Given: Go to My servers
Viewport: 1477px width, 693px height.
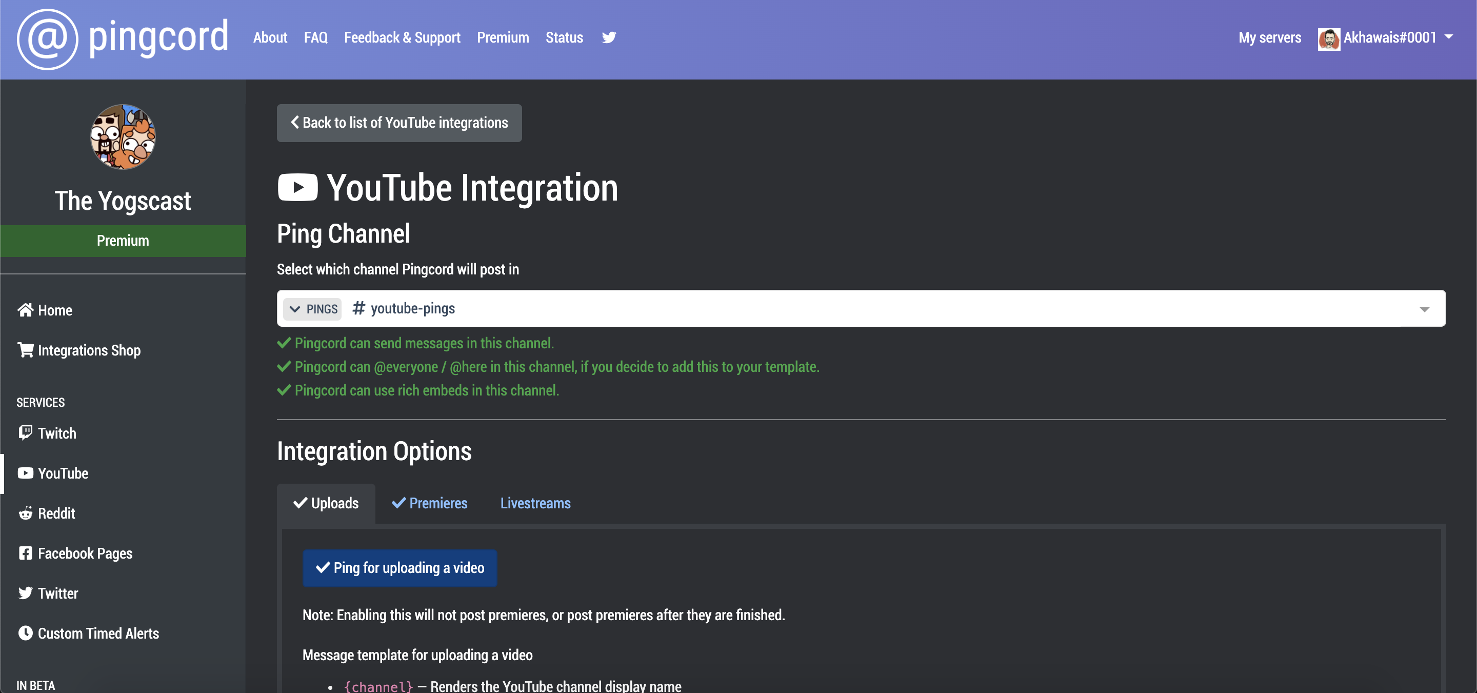Looking at the screenshot, I should [x=1269, y=38].
